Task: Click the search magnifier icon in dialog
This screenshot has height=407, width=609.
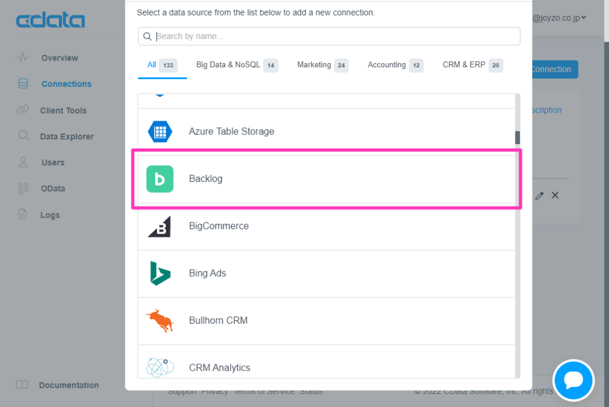Action: [x=147, y=36]
